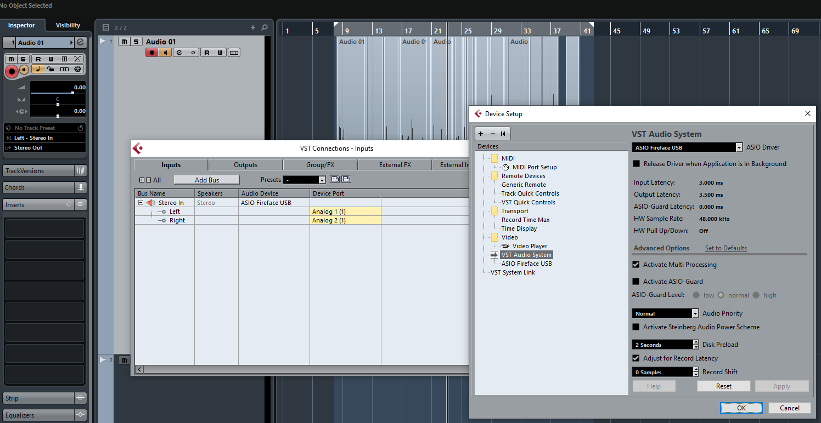The image size is (821, 423).
Task: Uncheck Activate Multi Processing
Action: [x=636, y=265]
